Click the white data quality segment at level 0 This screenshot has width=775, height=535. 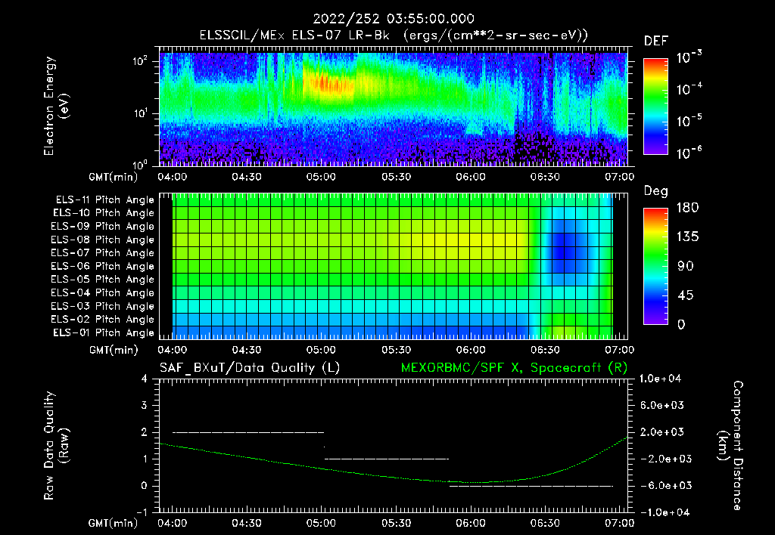click(531, 486)
